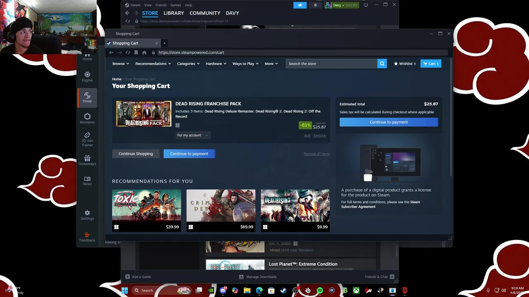This screenshot has height=297, width=529.
Task: Go back in the Shopping Cart window
Action: 111,52
